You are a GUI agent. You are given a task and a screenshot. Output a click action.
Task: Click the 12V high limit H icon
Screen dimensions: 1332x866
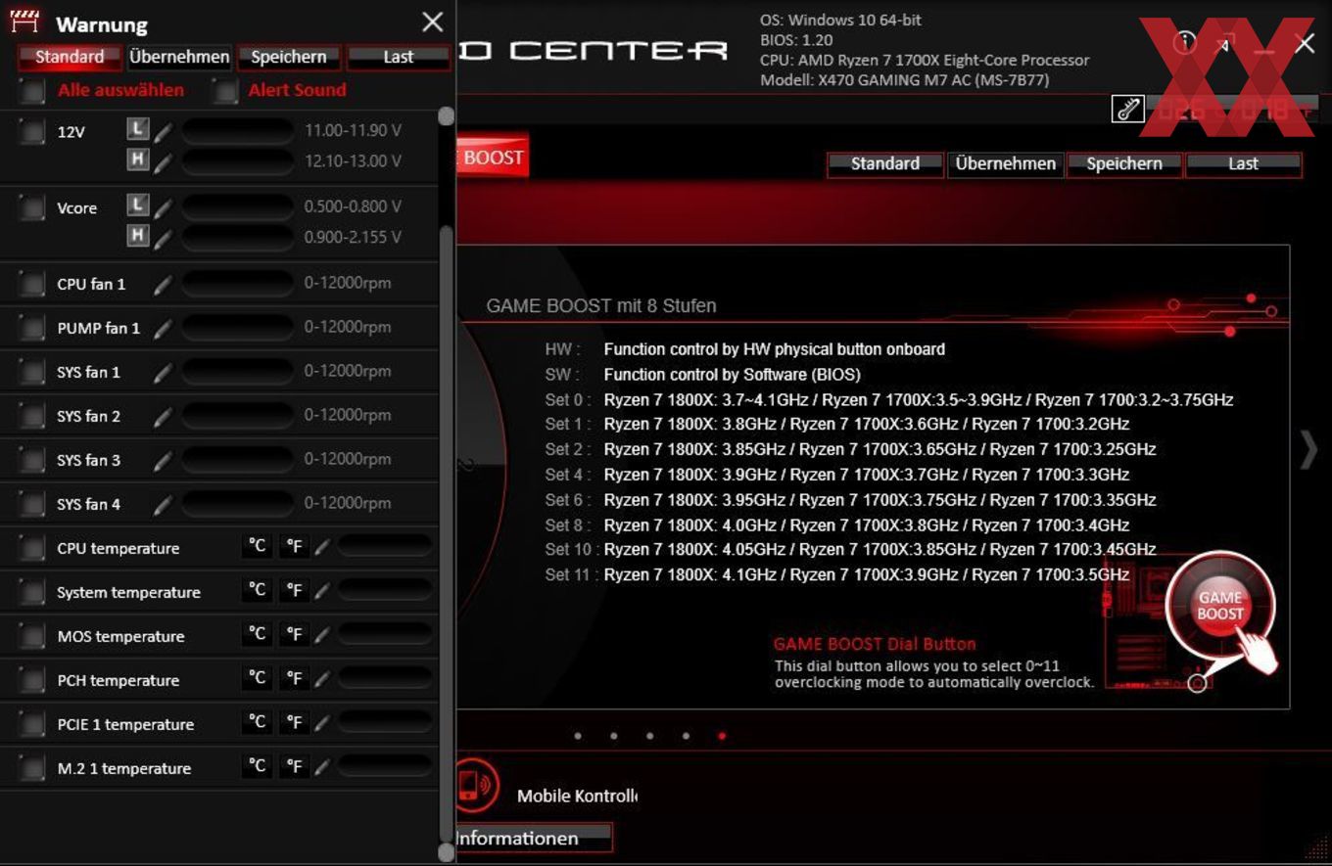pos(138,159)
